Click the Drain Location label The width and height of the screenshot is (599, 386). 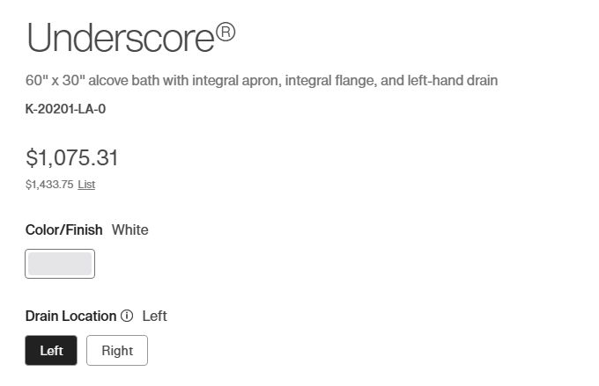coord(70,316)
